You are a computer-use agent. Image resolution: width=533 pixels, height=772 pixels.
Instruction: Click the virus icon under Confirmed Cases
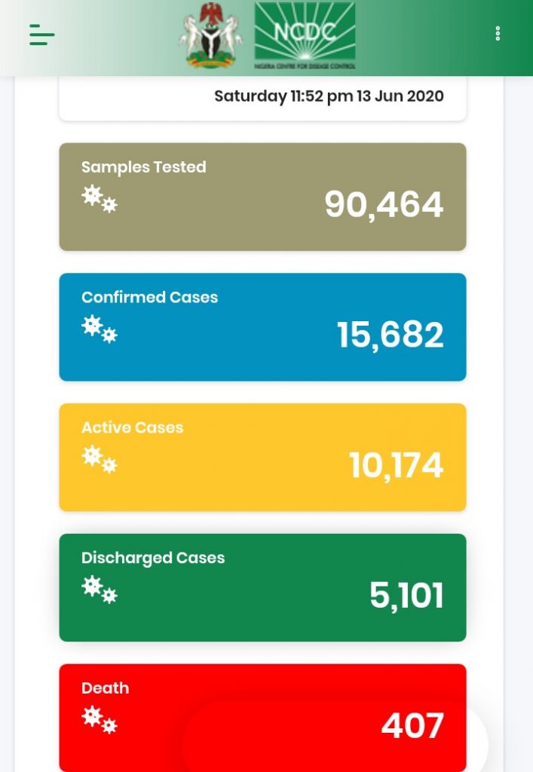pos(100,329)
